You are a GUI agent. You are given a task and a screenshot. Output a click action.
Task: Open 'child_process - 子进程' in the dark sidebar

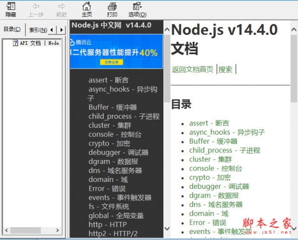tap(124, 116)
